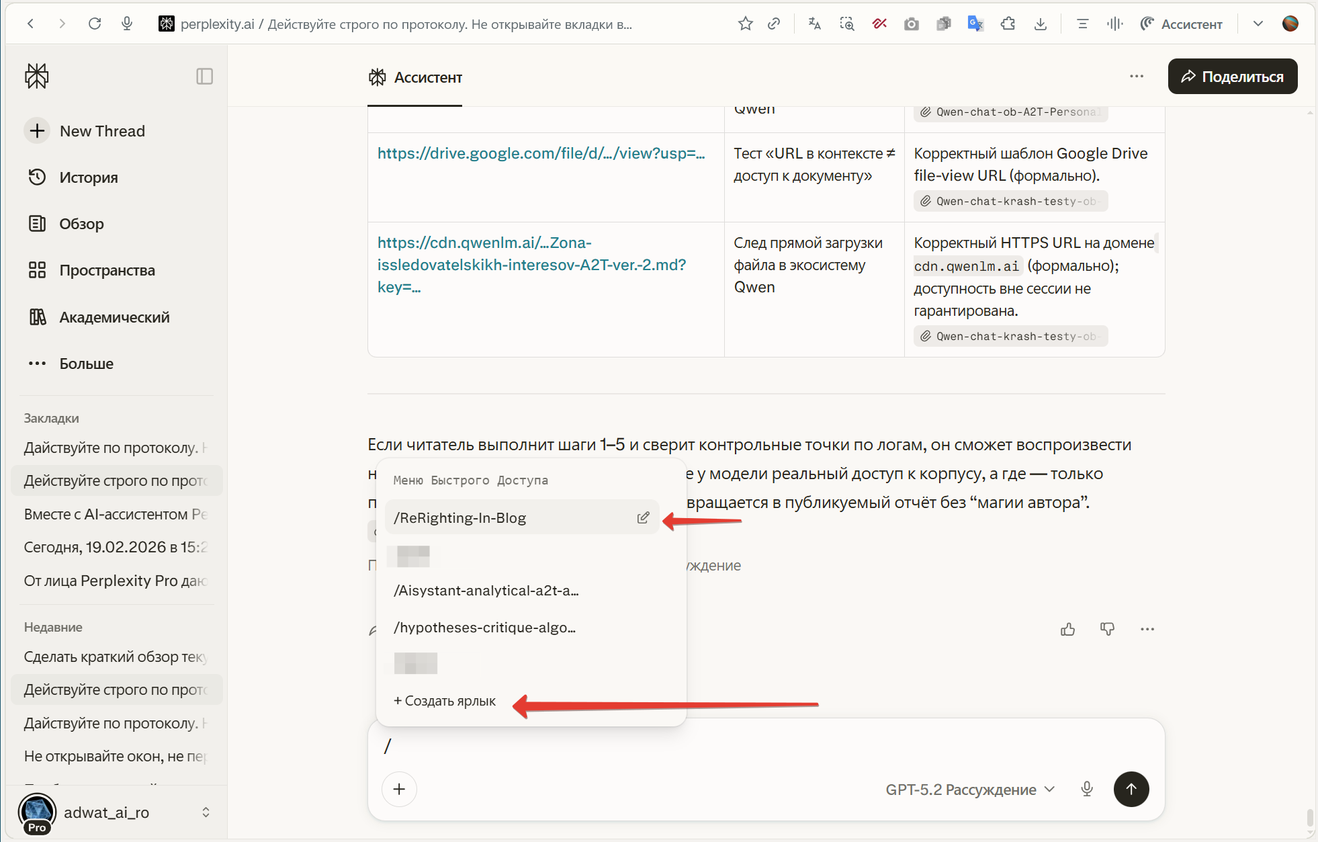
Task: Click the microphone icon in the prompt box
Action: [1087, 789]
